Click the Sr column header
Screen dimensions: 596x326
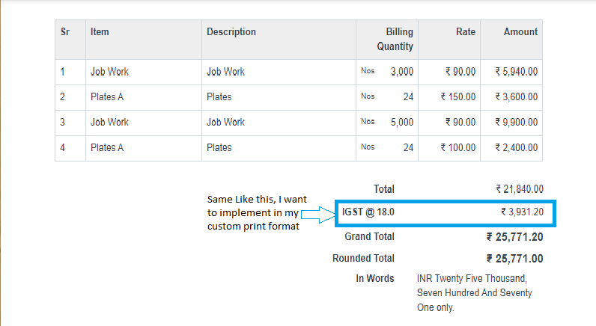(65, 32)
